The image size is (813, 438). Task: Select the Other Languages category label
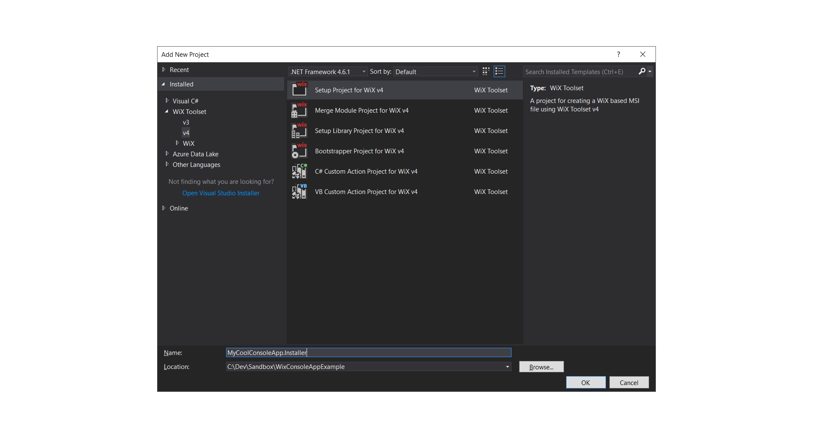[196, 165]
